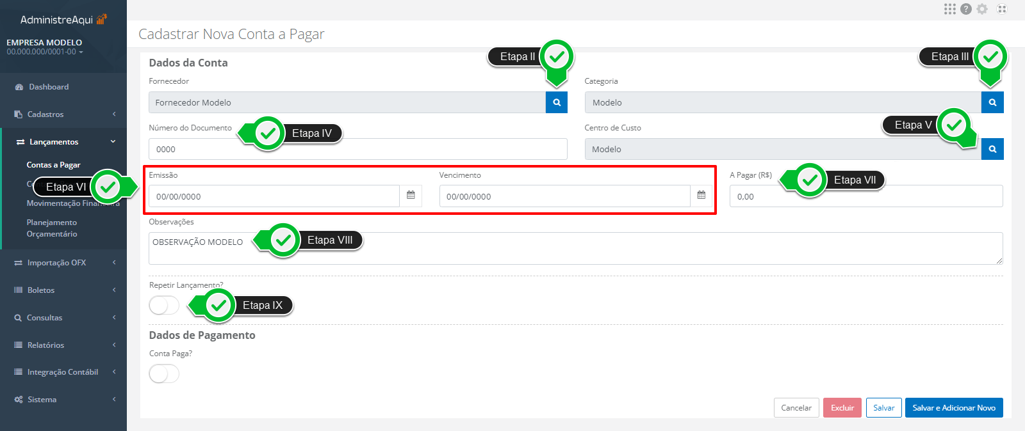Click the Categoria search magnifier button
The width and height of the screenshot is (1025, 431).
[992, 102]
